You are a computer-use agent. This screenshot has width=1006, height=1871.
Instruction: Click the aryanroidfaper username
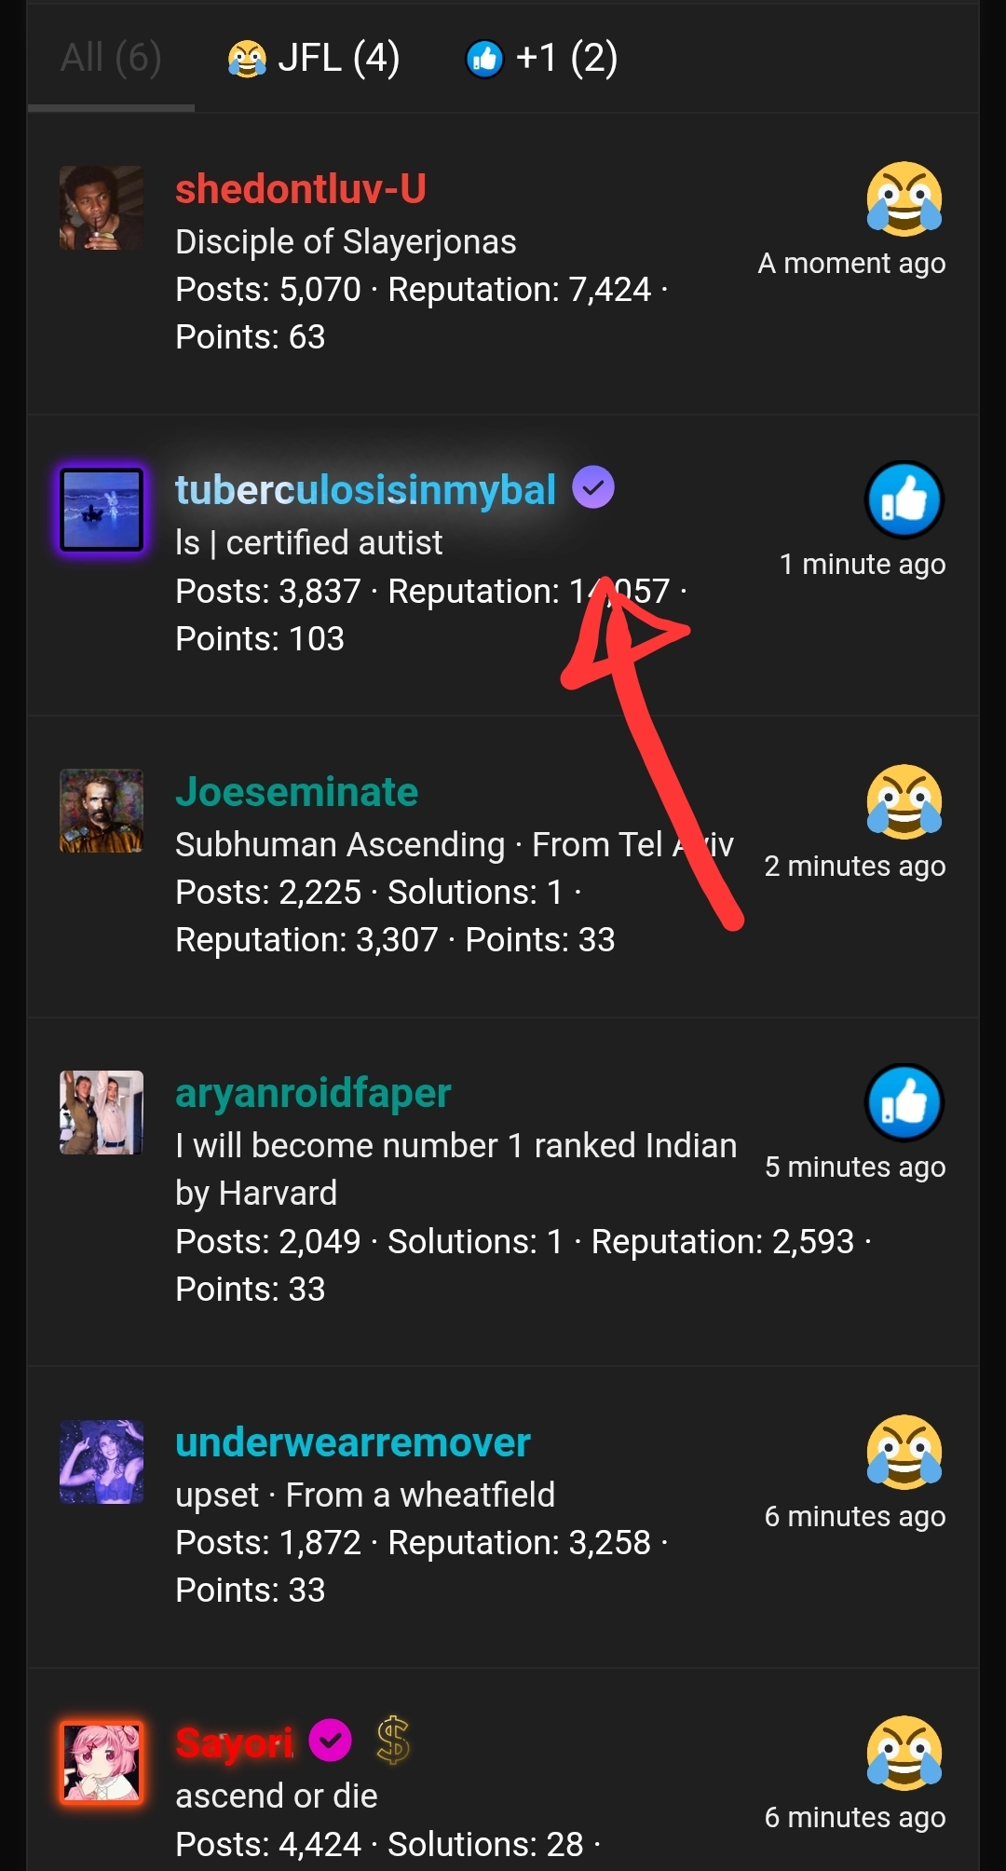click(x=313, y=1093)
